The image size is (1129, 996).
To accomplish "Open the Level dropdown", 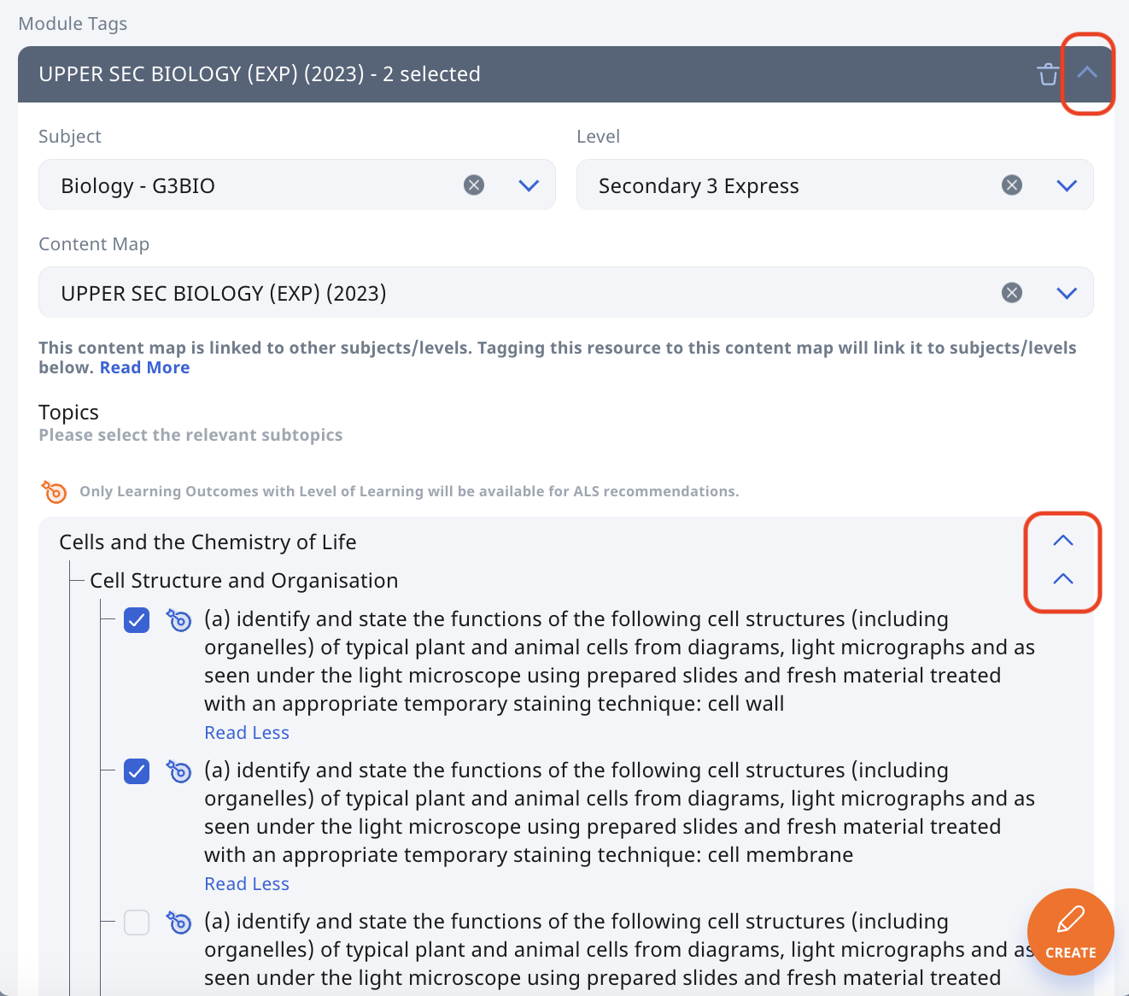I will click(x=1066, y=185).
